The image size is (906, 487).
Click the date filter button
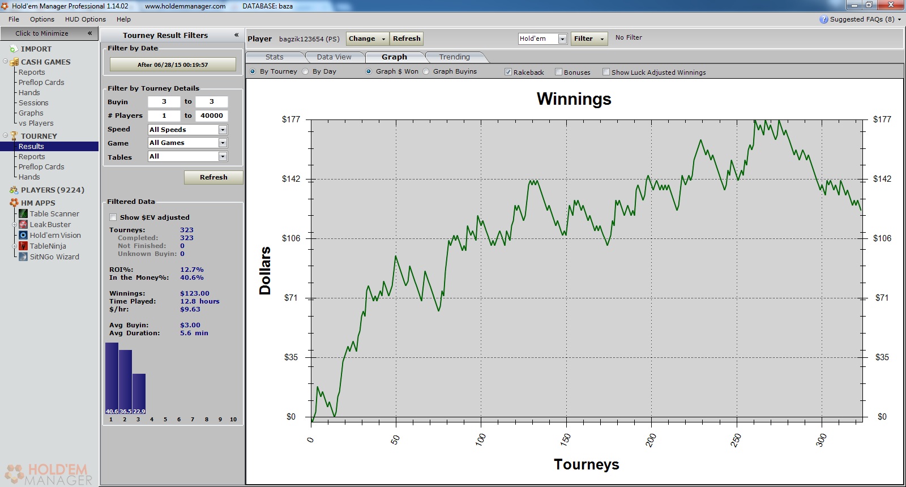[173, 65]
